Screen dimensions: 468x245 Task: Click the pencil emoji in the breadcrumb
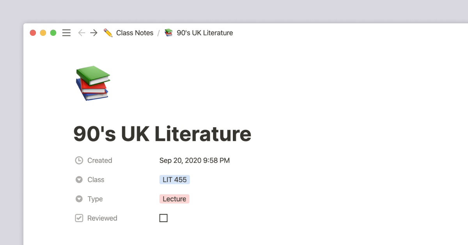[108, 33]
